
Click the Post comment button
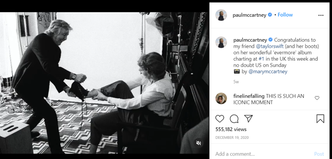[319, 154]
